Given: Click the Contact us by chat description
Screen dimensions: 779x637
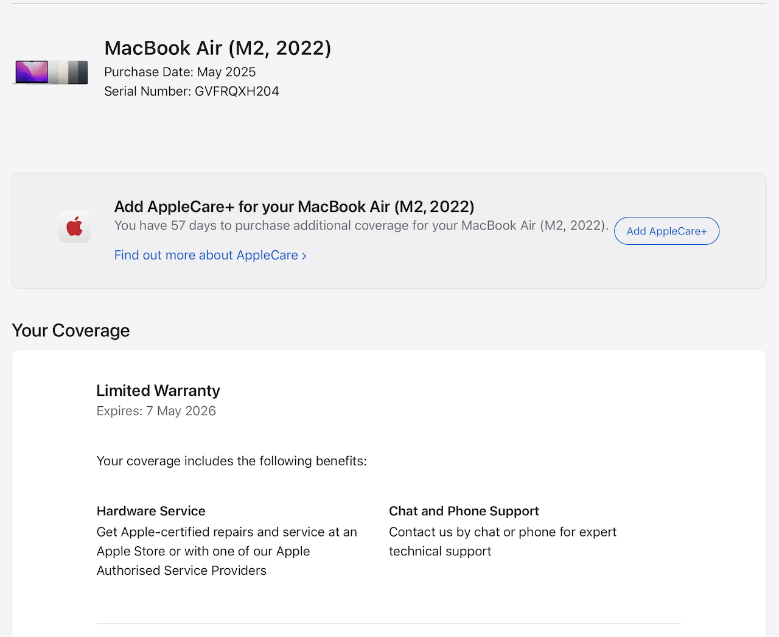Looking at the screenshot, I should click(502, 541).
